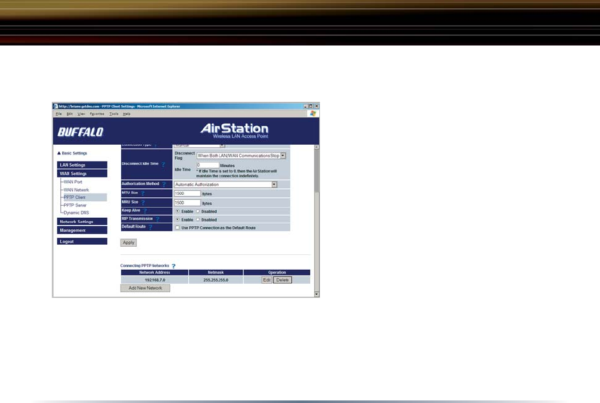
Task: Open Network Settings section
Action: (82, 222)
